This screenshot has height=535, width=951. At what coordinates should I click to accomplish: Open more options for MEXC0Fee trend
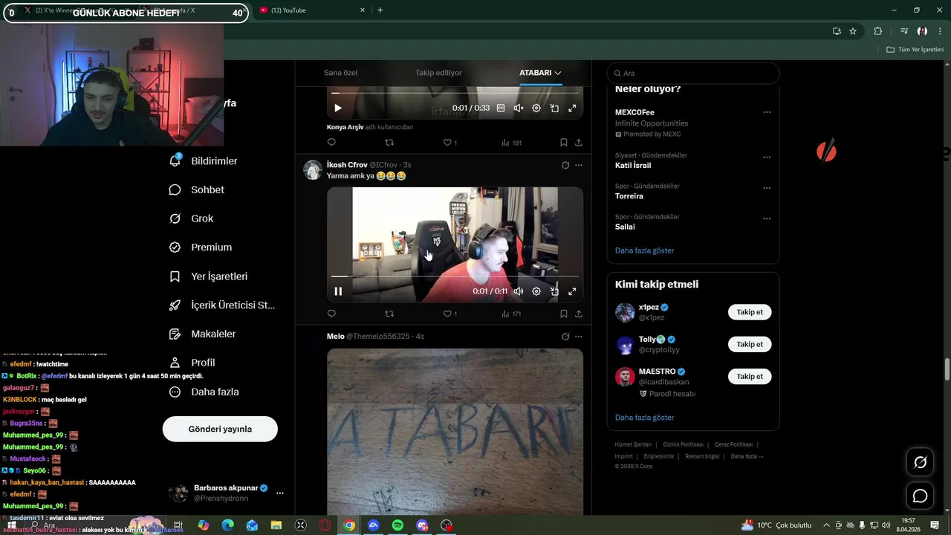coord(767,112)
